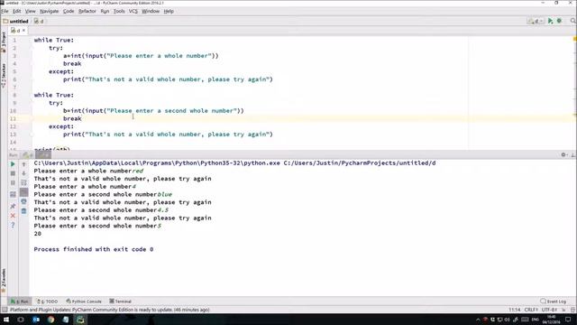Click up the stack trace arrow icon
Viewport: 577px width, 325px height.
[24, 164]
